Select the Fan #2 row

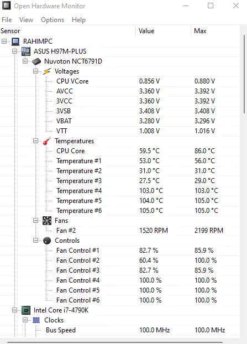[120, 231]
